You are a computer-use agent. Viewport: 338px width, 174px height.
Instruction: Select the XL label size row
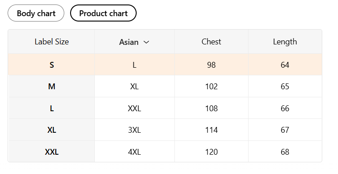point(165,130)
